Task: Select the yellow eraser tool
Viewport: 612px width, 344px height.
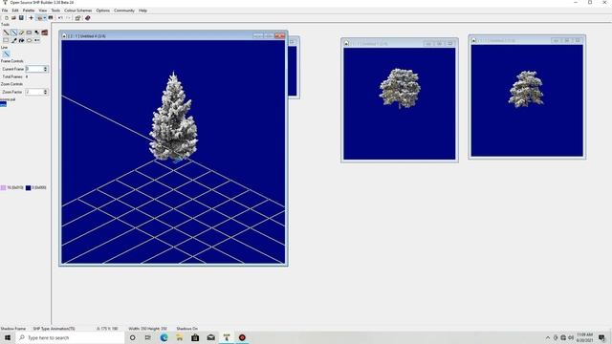Action: coord(21,32)
